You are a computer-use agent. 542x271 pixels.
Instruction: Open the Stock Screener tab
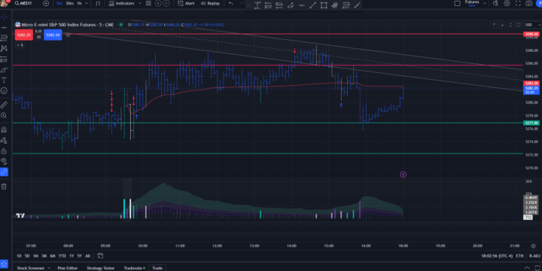[30, 268]
